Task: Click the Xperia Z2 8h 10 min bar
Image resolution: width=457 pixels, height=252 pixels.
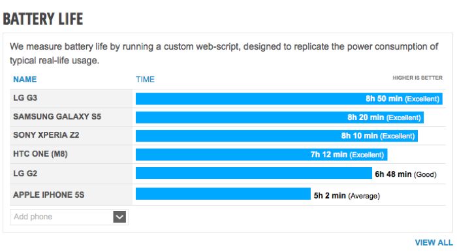Action: pyautogui.click(x=277, y=136)
